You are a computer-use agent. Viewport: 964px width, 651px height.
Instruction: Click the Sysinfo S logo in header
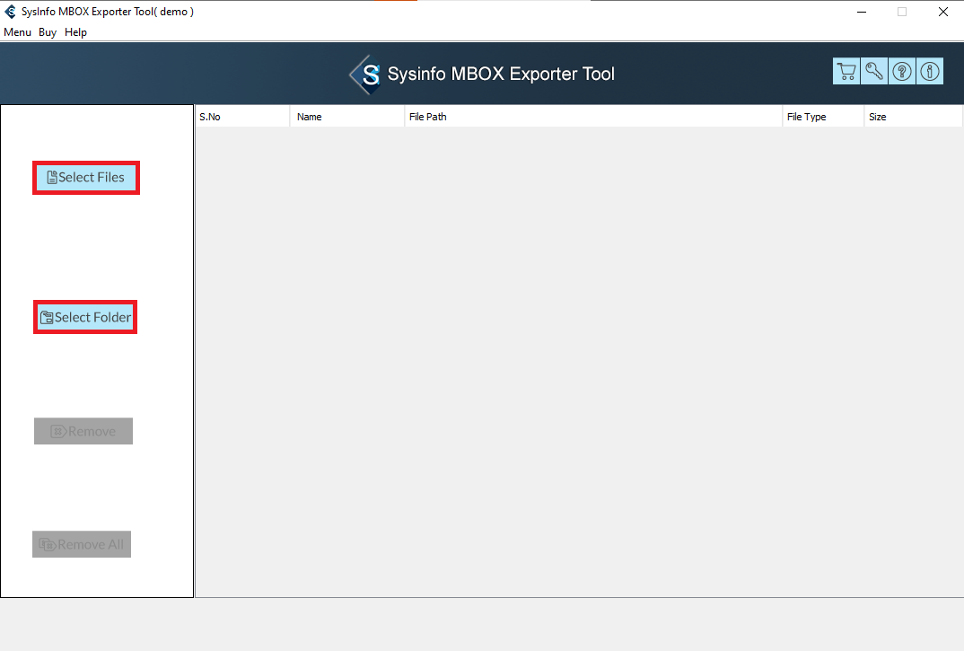click(366, 75)
